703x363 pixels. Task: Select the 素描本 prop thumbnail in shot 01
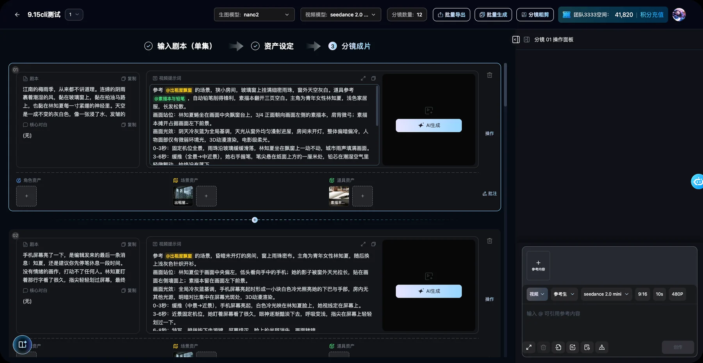point(339,196)
